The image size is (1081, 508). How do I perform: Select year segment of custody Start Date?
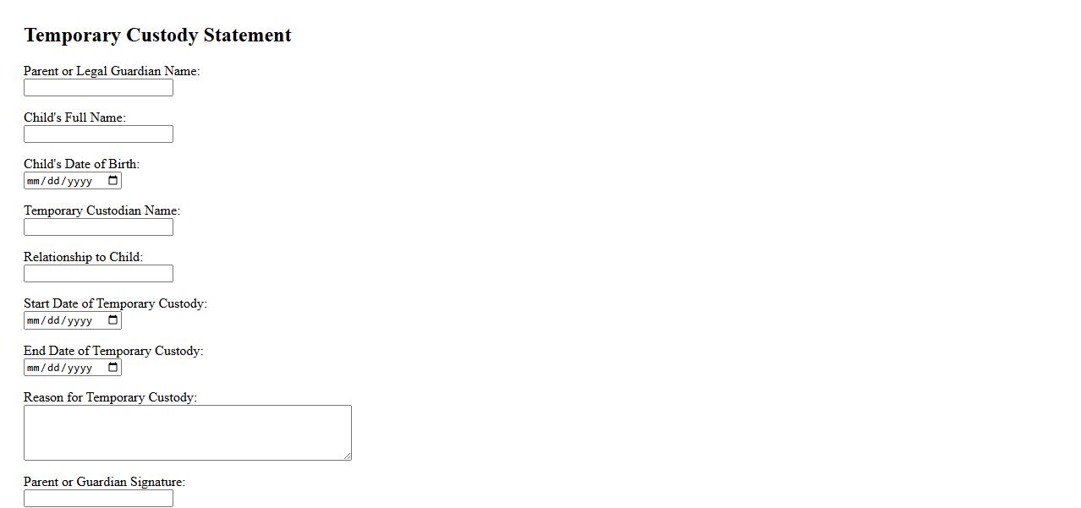point(80,320)
